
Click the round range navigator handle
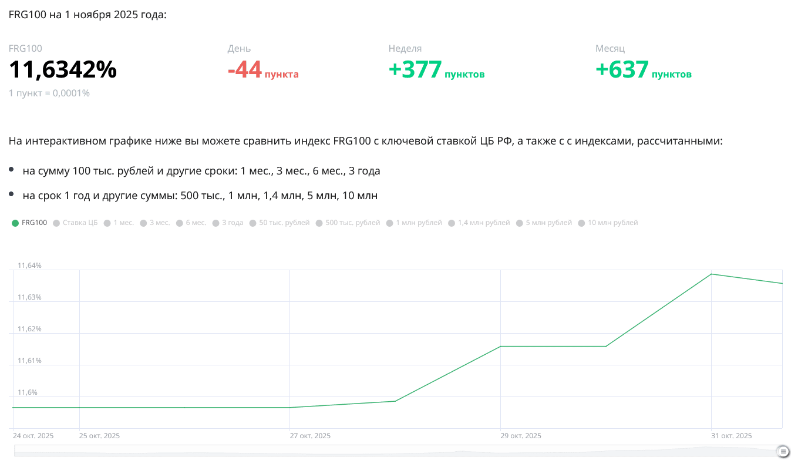pyautogui.click(x=783, y=451)
